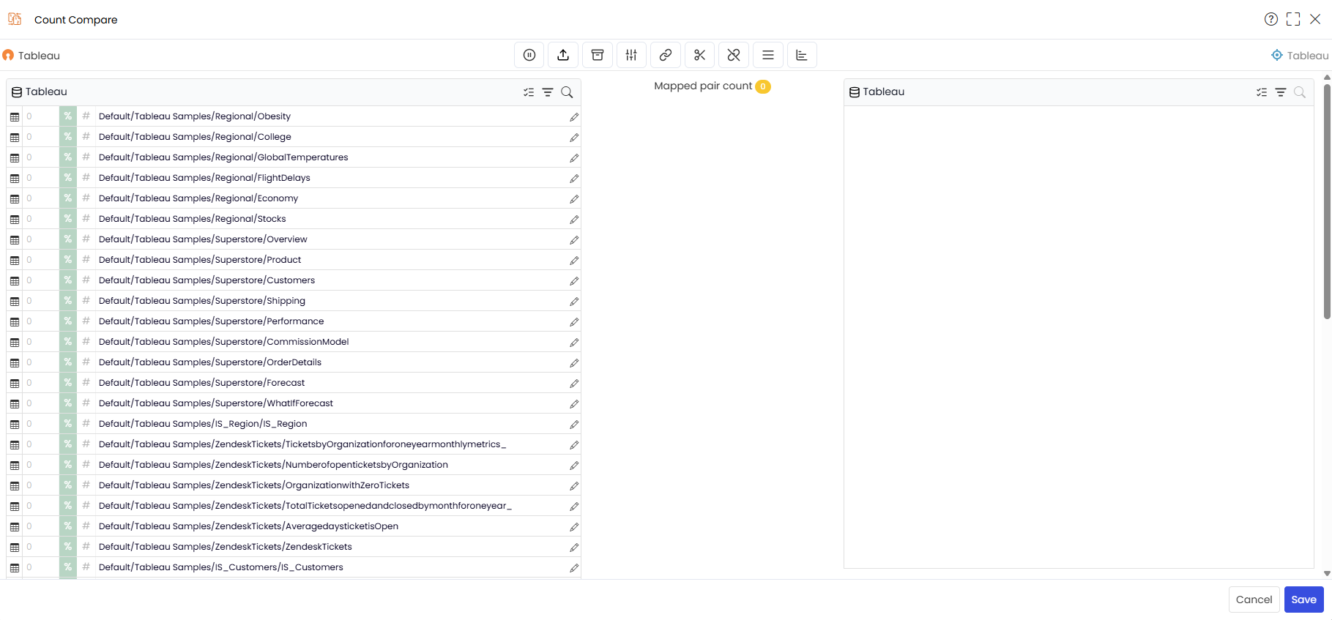Toggle the percent button on Regional/Obesity row
The image size is (1332, 620).
tap(68, 116)
